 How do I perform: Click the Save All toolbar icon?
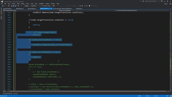click(x=16, y=6)
